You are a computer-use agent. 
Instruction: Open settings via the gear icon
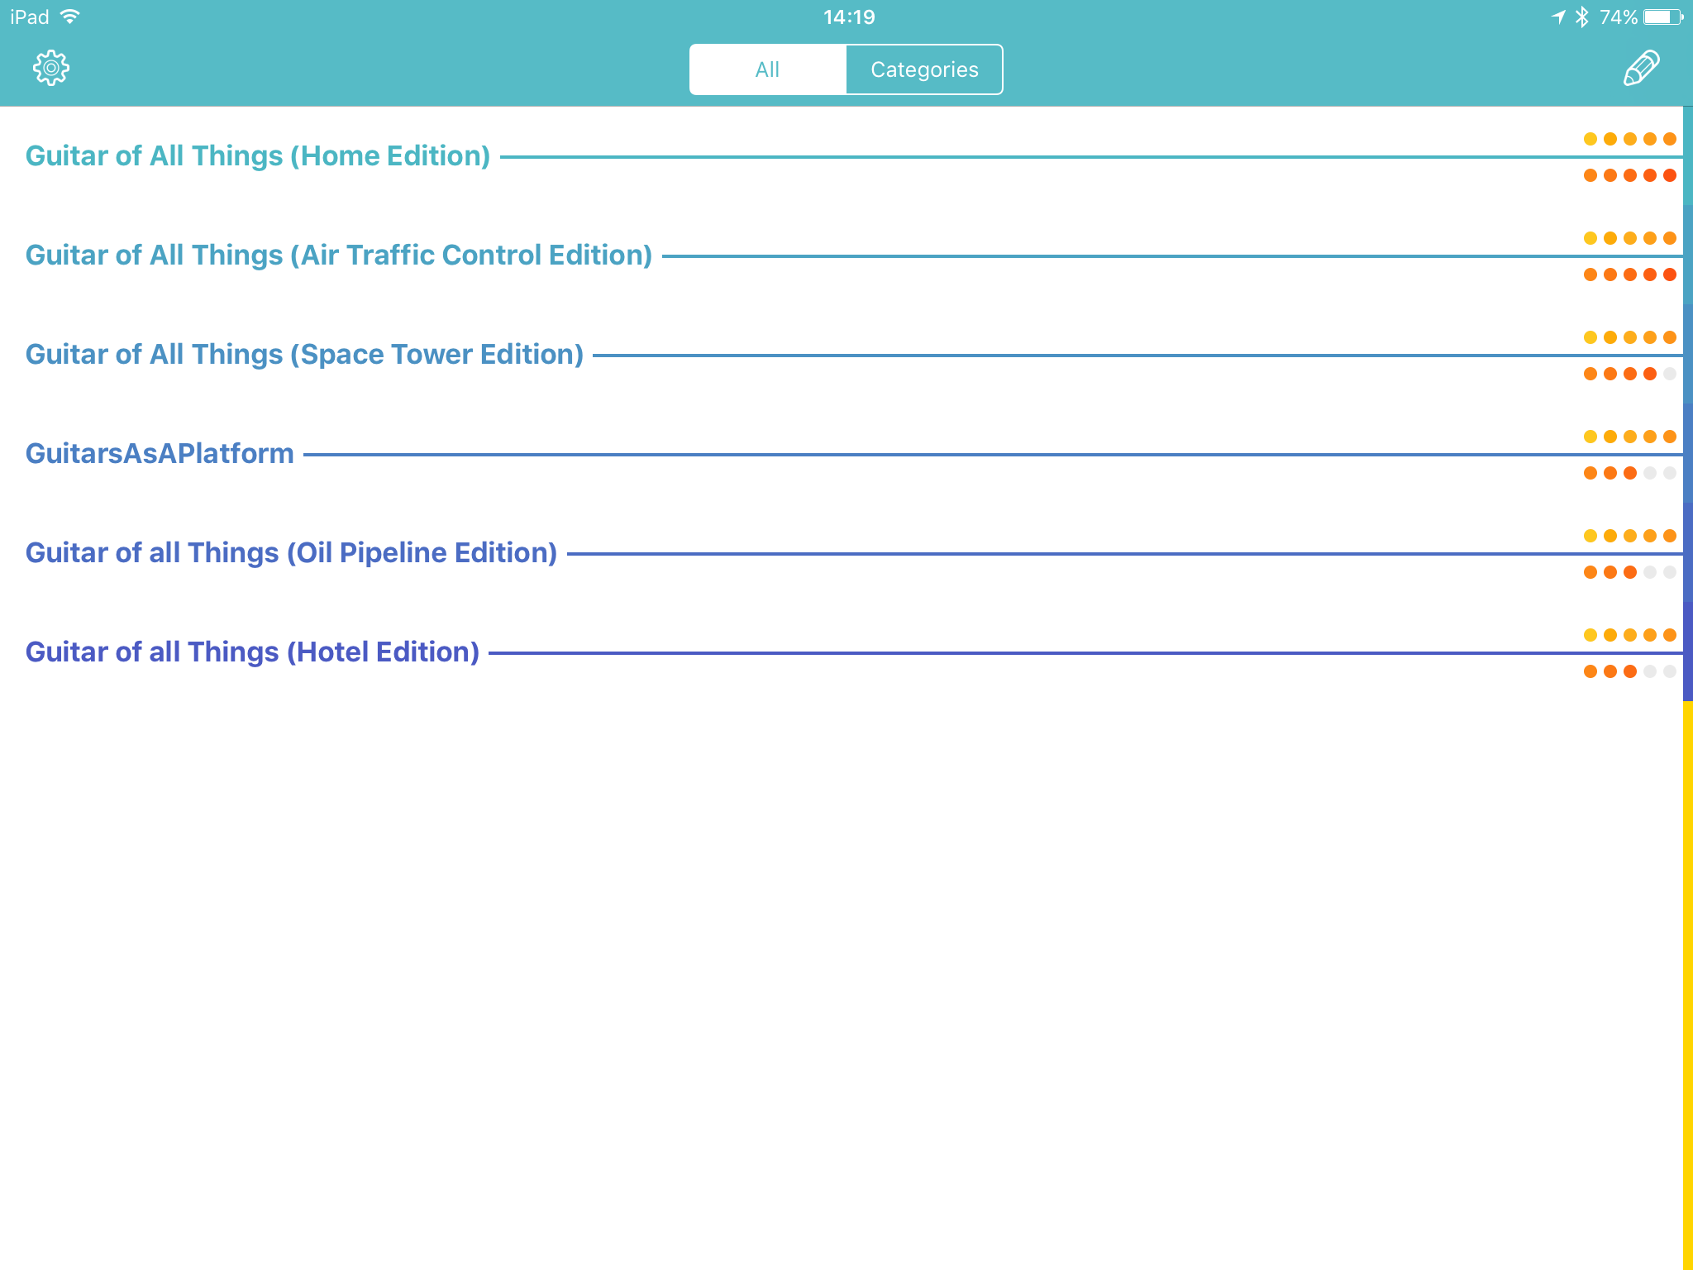tap(51, 68)
